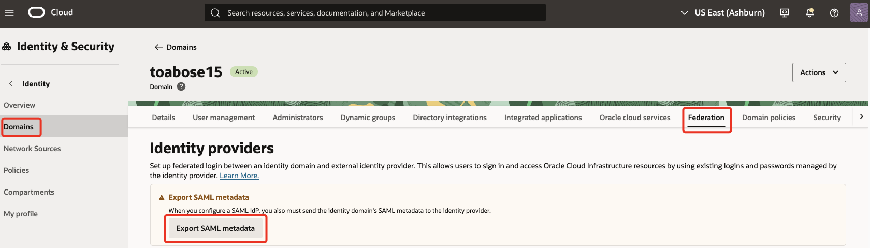This screenshot has width=870, height=248.
Task: Open the help question mark icon
Action: 834,13
